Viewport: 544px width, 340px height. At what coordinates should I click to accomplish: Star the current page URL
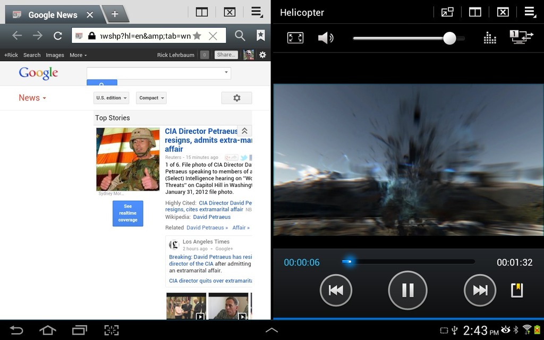tap(197, 36)
